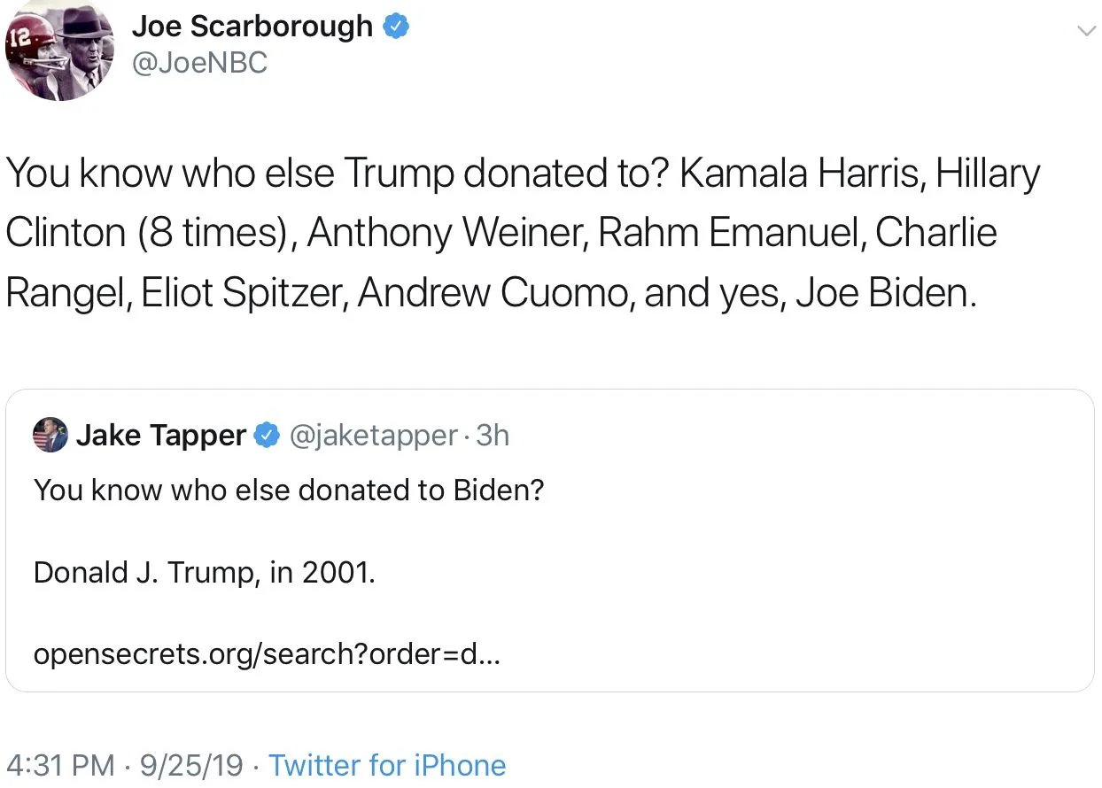Open Jake Tapper's name in quoted tweet
This screenshot has height=788, width=1102.
[160, 435]
